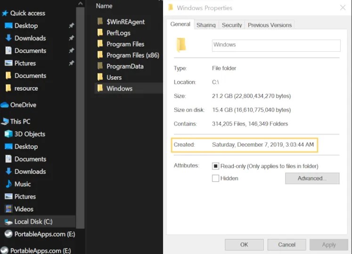
Task: Click the $WinREAgent folder icon
Action: (100, 22)
